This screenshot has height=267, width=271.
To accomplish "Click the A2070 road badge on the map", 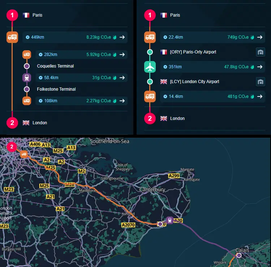I will pyautogui.click(x=128, y=225).
